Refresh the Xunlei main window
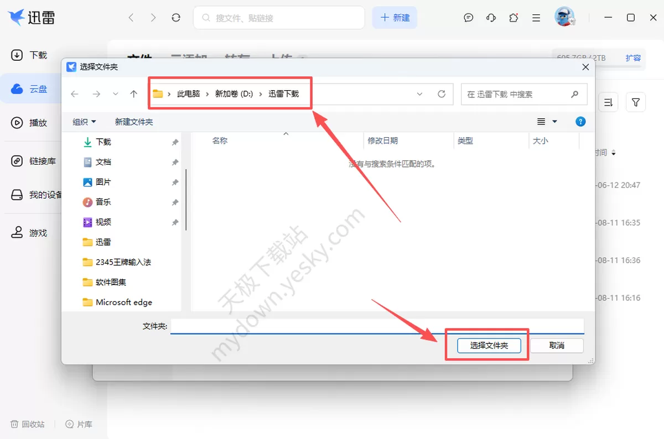Screen dimensions: 664x439 176,18
